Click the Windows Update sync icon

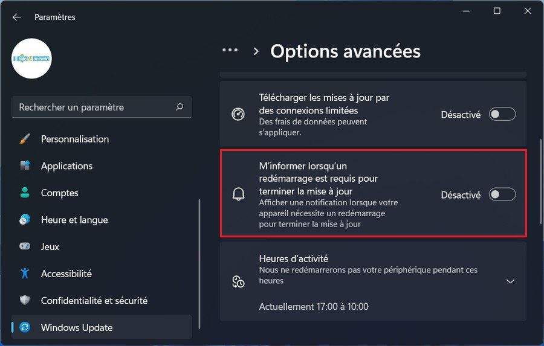tap(25, 327)
